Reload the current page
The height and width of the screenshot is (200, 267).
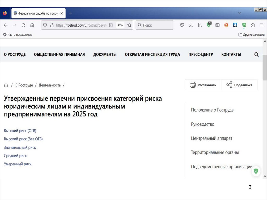tap(23, 25)
